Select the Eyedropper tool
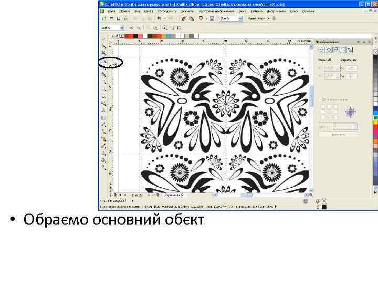 point(103,146)
